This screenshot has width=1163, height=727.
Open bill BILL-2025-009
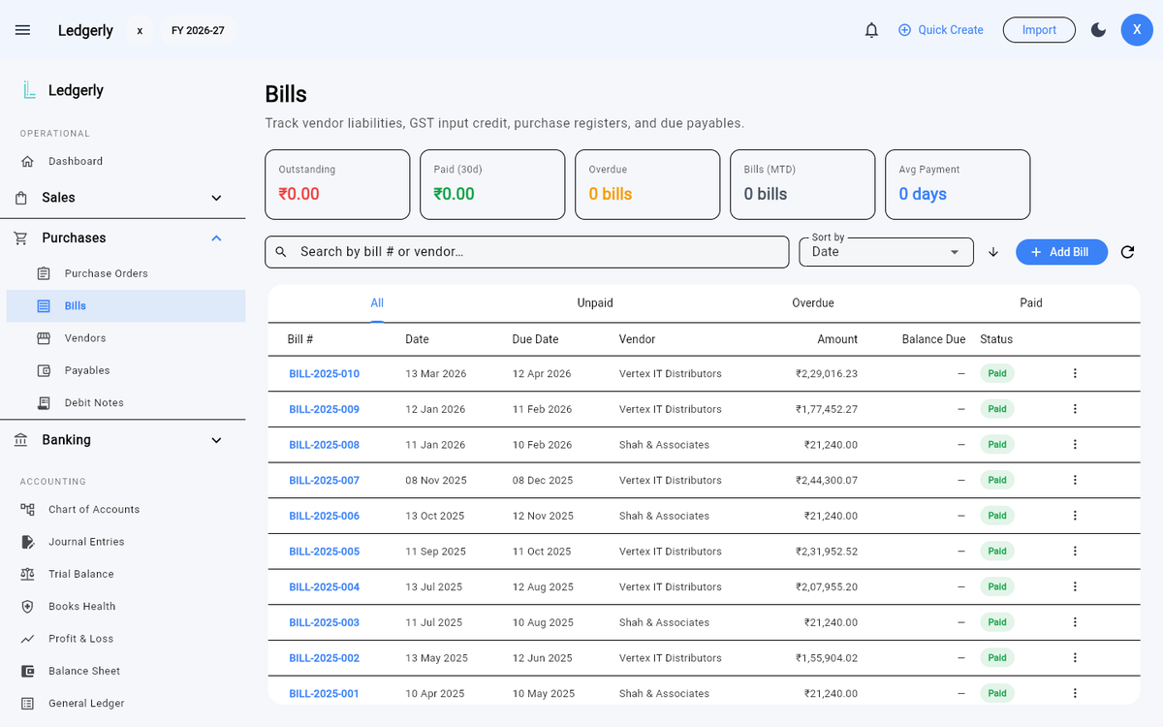coord(325,409)
